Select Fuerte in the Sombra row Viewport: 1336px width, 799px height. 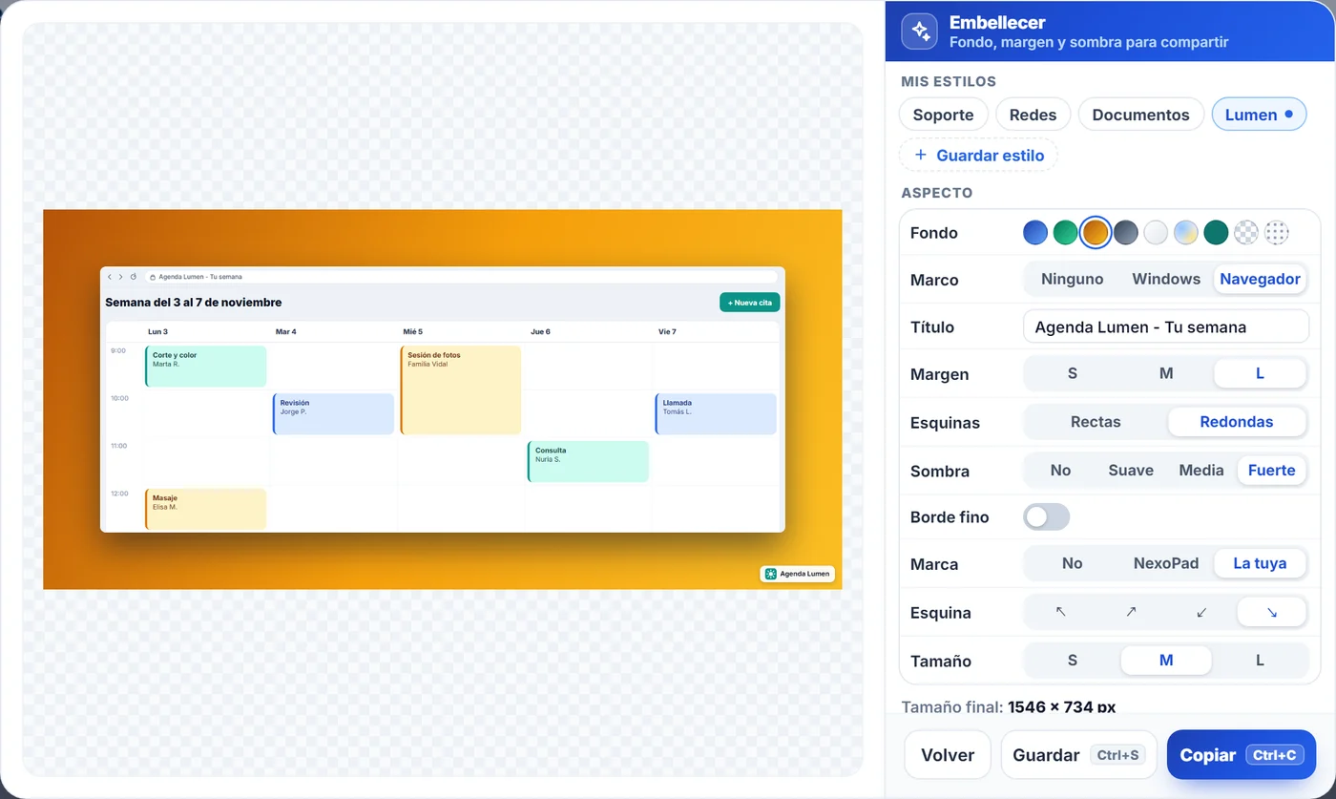pyautogui.click(x=1271, y=471)
